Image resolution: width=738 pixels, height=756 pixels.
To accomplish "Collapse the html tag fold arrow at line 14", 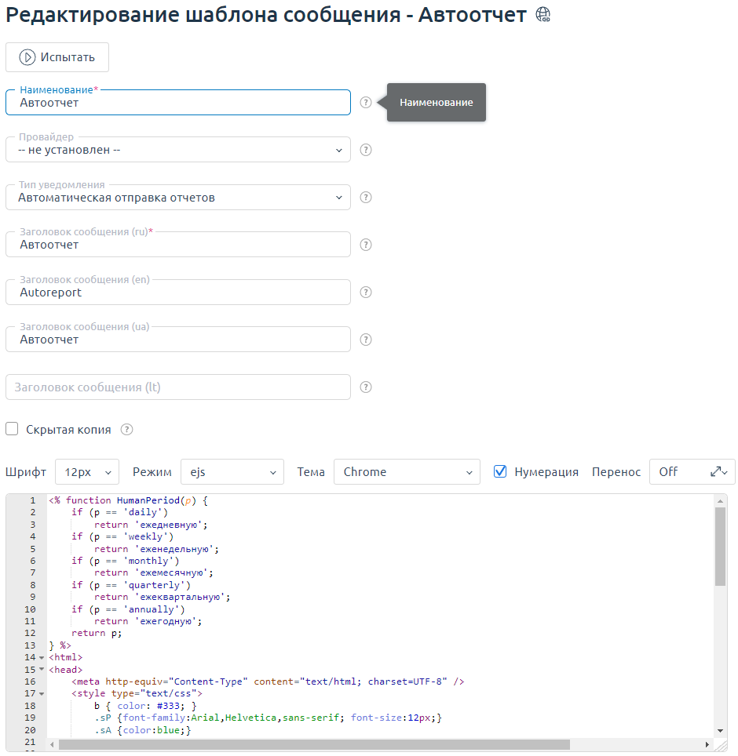I will click(x=42, y=658).
